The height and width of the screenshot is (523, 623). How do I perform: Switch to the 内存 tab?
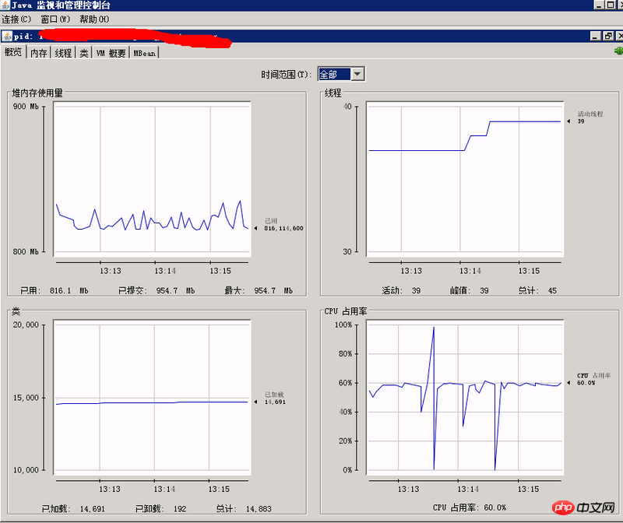tap(39, 53)
